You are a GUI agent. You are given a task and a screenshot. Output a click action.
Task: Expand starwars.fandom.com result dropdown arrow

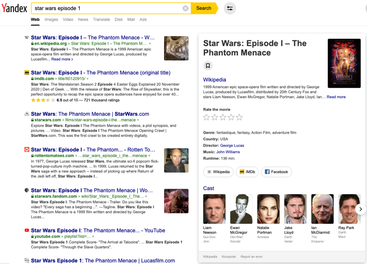[x=146, y=197]
